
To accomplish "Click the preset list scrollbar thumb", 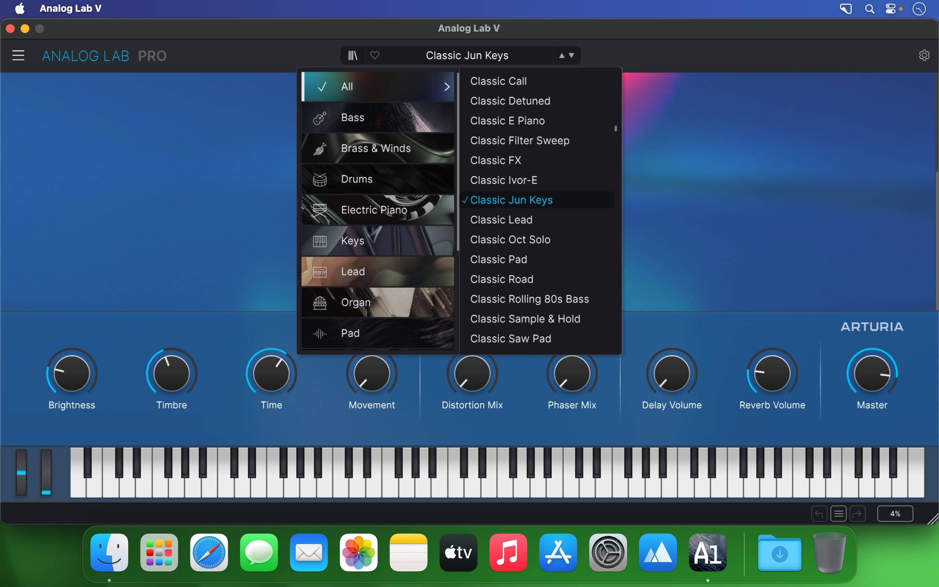I will (x=615, y=128).
